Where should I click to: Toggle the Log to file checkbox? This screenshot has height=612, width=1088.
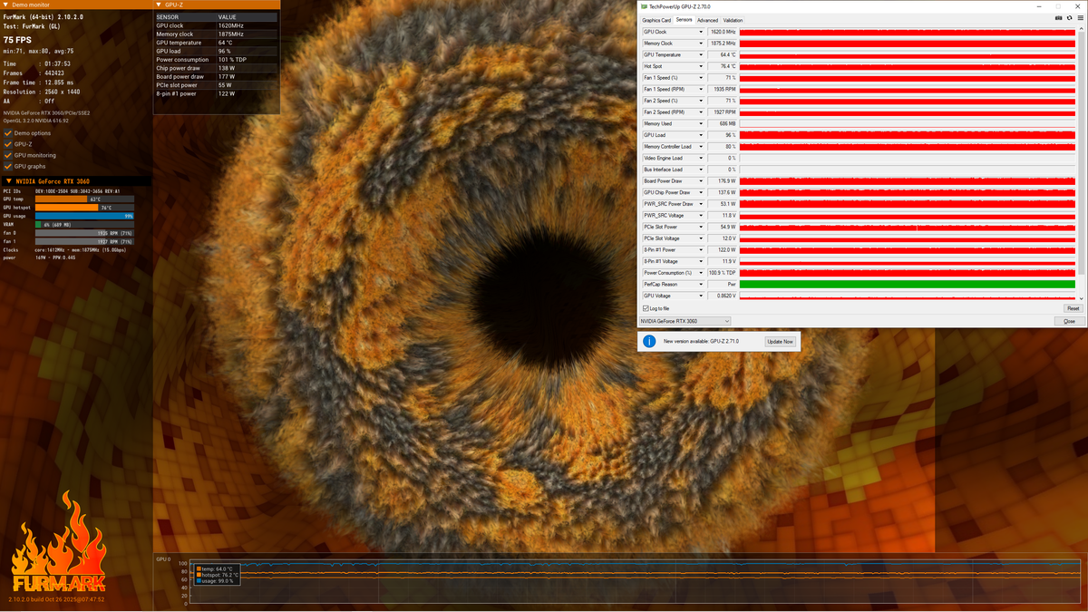pos(645,308)
